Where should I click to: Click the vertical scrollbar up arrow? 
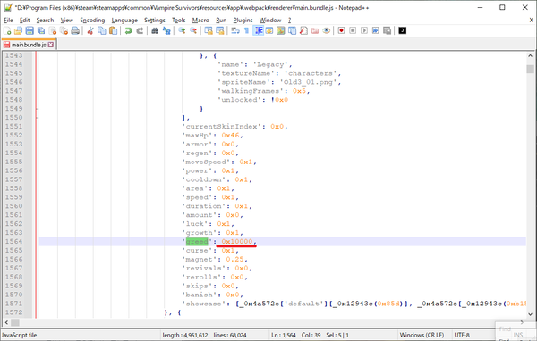point(530,56)
